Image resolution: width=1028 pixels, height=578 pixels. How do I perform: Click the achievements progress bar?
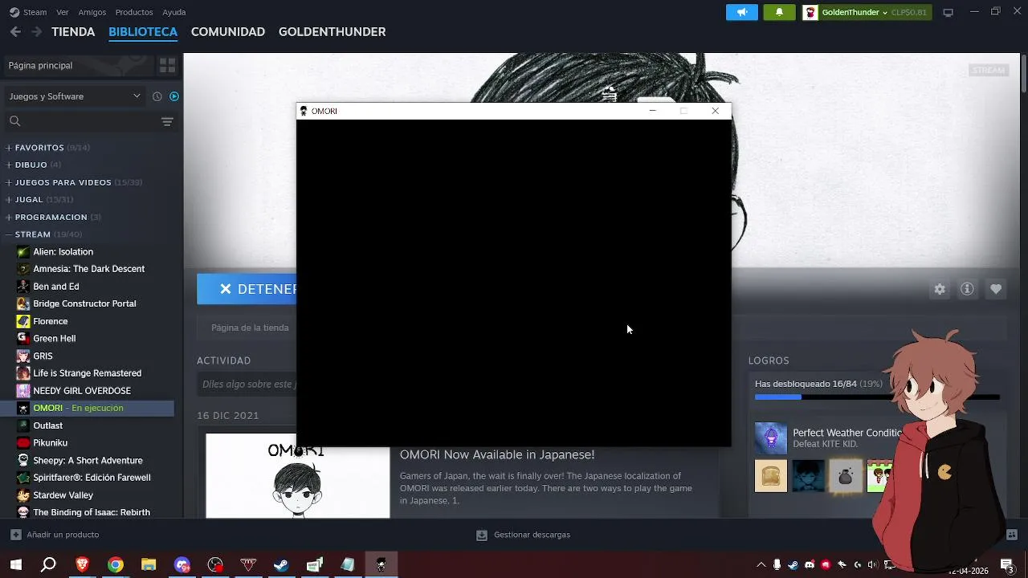(x=877, y=397)
